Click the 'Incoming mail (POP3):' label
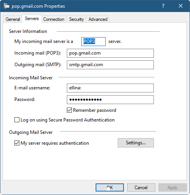The height and width of the screenshot is (195, 190). point(38,53)
